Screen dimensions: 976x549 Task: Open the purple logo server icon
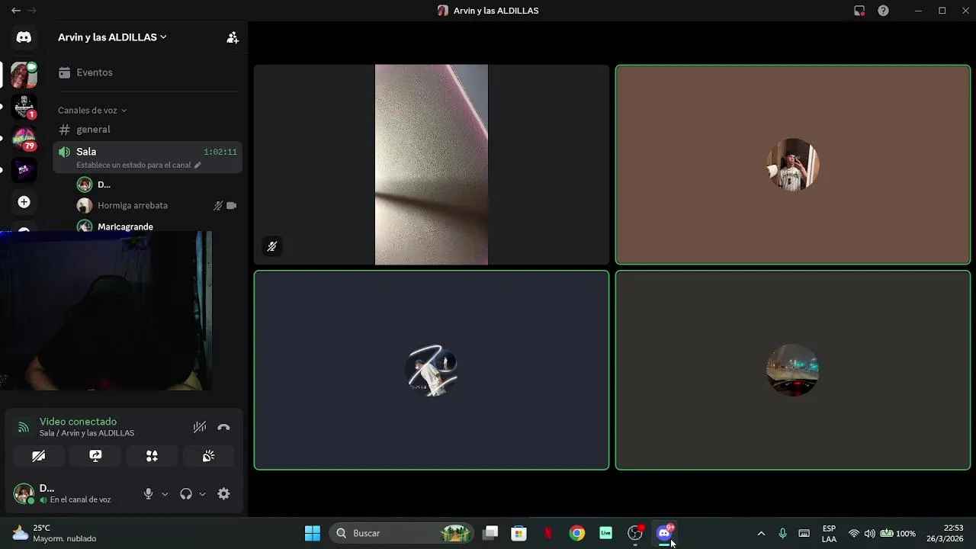(x=24, y=170)
